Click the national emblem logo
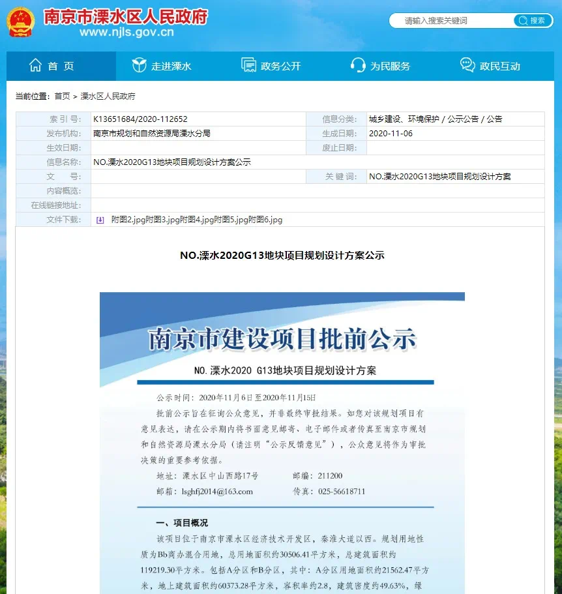Viewport: 562px width, 594px height. tap(22, 22)
